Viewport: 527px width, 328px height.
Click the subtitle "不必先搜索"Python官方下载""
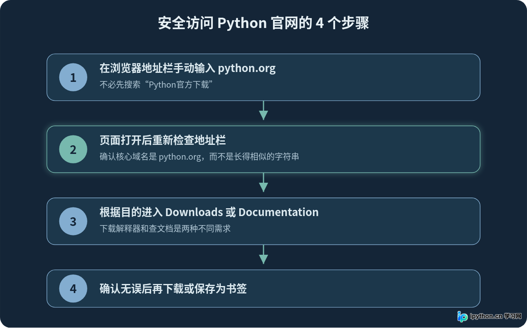156,85
